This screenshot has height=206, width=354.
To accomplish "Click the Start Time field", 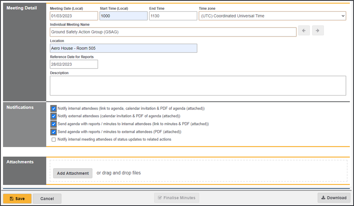I will pos(123,16).
